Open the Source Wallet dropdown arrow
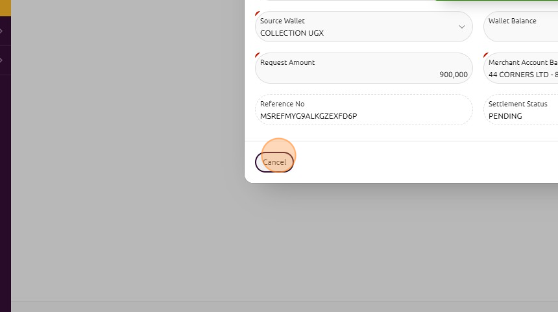 click(461, 27)
